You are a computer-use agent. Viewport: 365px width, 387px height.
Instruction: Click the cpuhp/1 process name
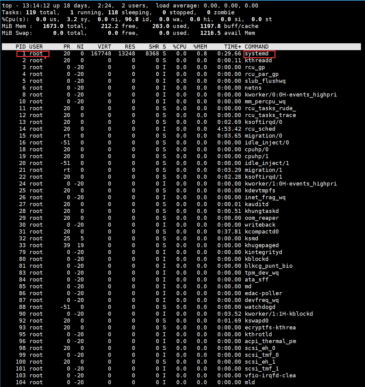tap(256, 156)
